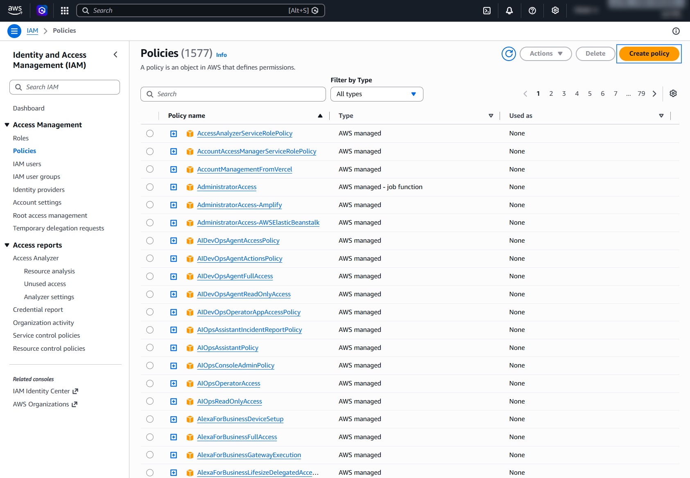Select the AlexaForBusinessFullAccess radio button
This screenshot has width=690, height=478.
[x=150, y=437]
